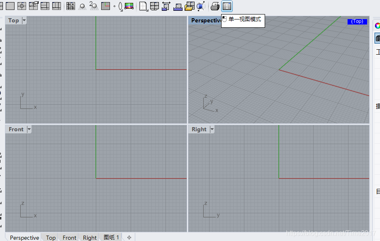Click the blue (Top) label in Perspective view
Image resolution: width=380 pixels, height=241 pixels.
pyautogui.click(x=357, y=21)
